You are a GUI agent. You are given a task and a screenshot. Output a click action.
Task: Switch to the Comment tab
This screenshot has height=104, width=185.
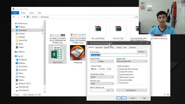coord(132,47)
